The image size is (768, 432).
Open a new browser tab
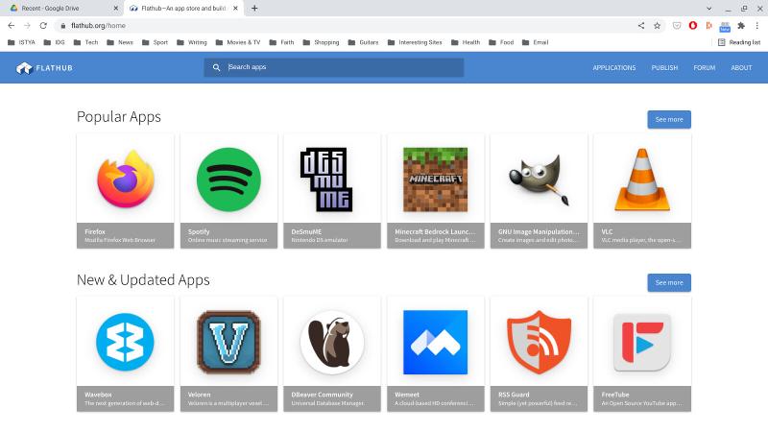coord(254,9)
